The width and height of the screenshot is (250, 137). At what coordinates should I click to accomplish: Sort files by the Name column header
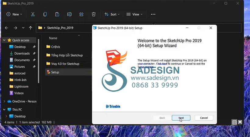pyautogui.click(x=53, y=38)
